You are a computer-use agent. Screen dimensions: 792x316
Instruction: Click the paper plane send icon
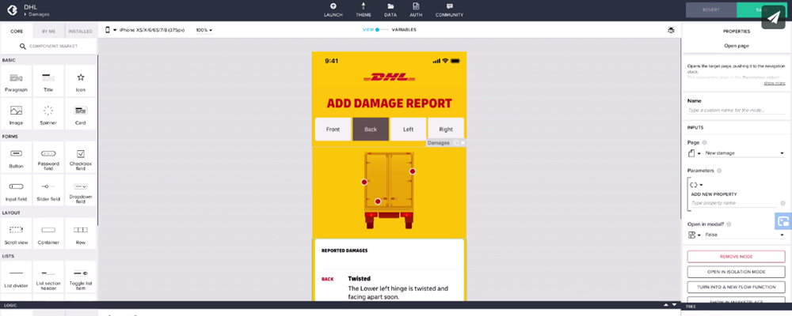click(773, 17)
